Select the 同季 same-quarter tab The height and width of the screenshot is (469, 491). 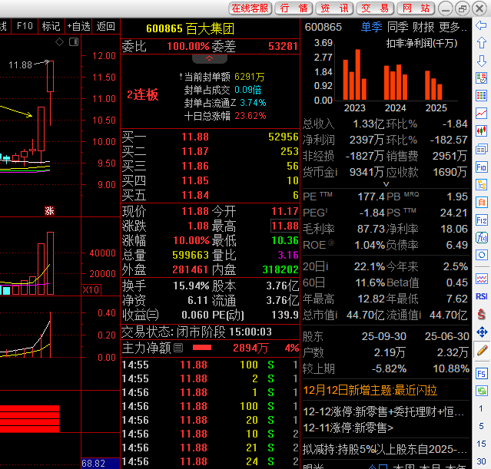pyautogui.click(x=398, y=27)
